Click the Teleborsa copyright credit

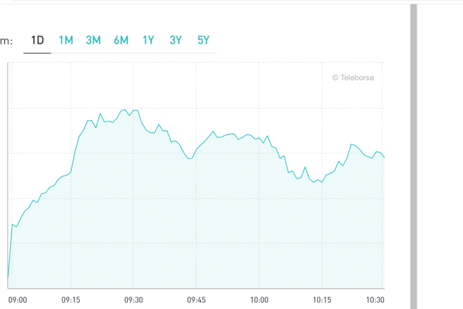353,77
